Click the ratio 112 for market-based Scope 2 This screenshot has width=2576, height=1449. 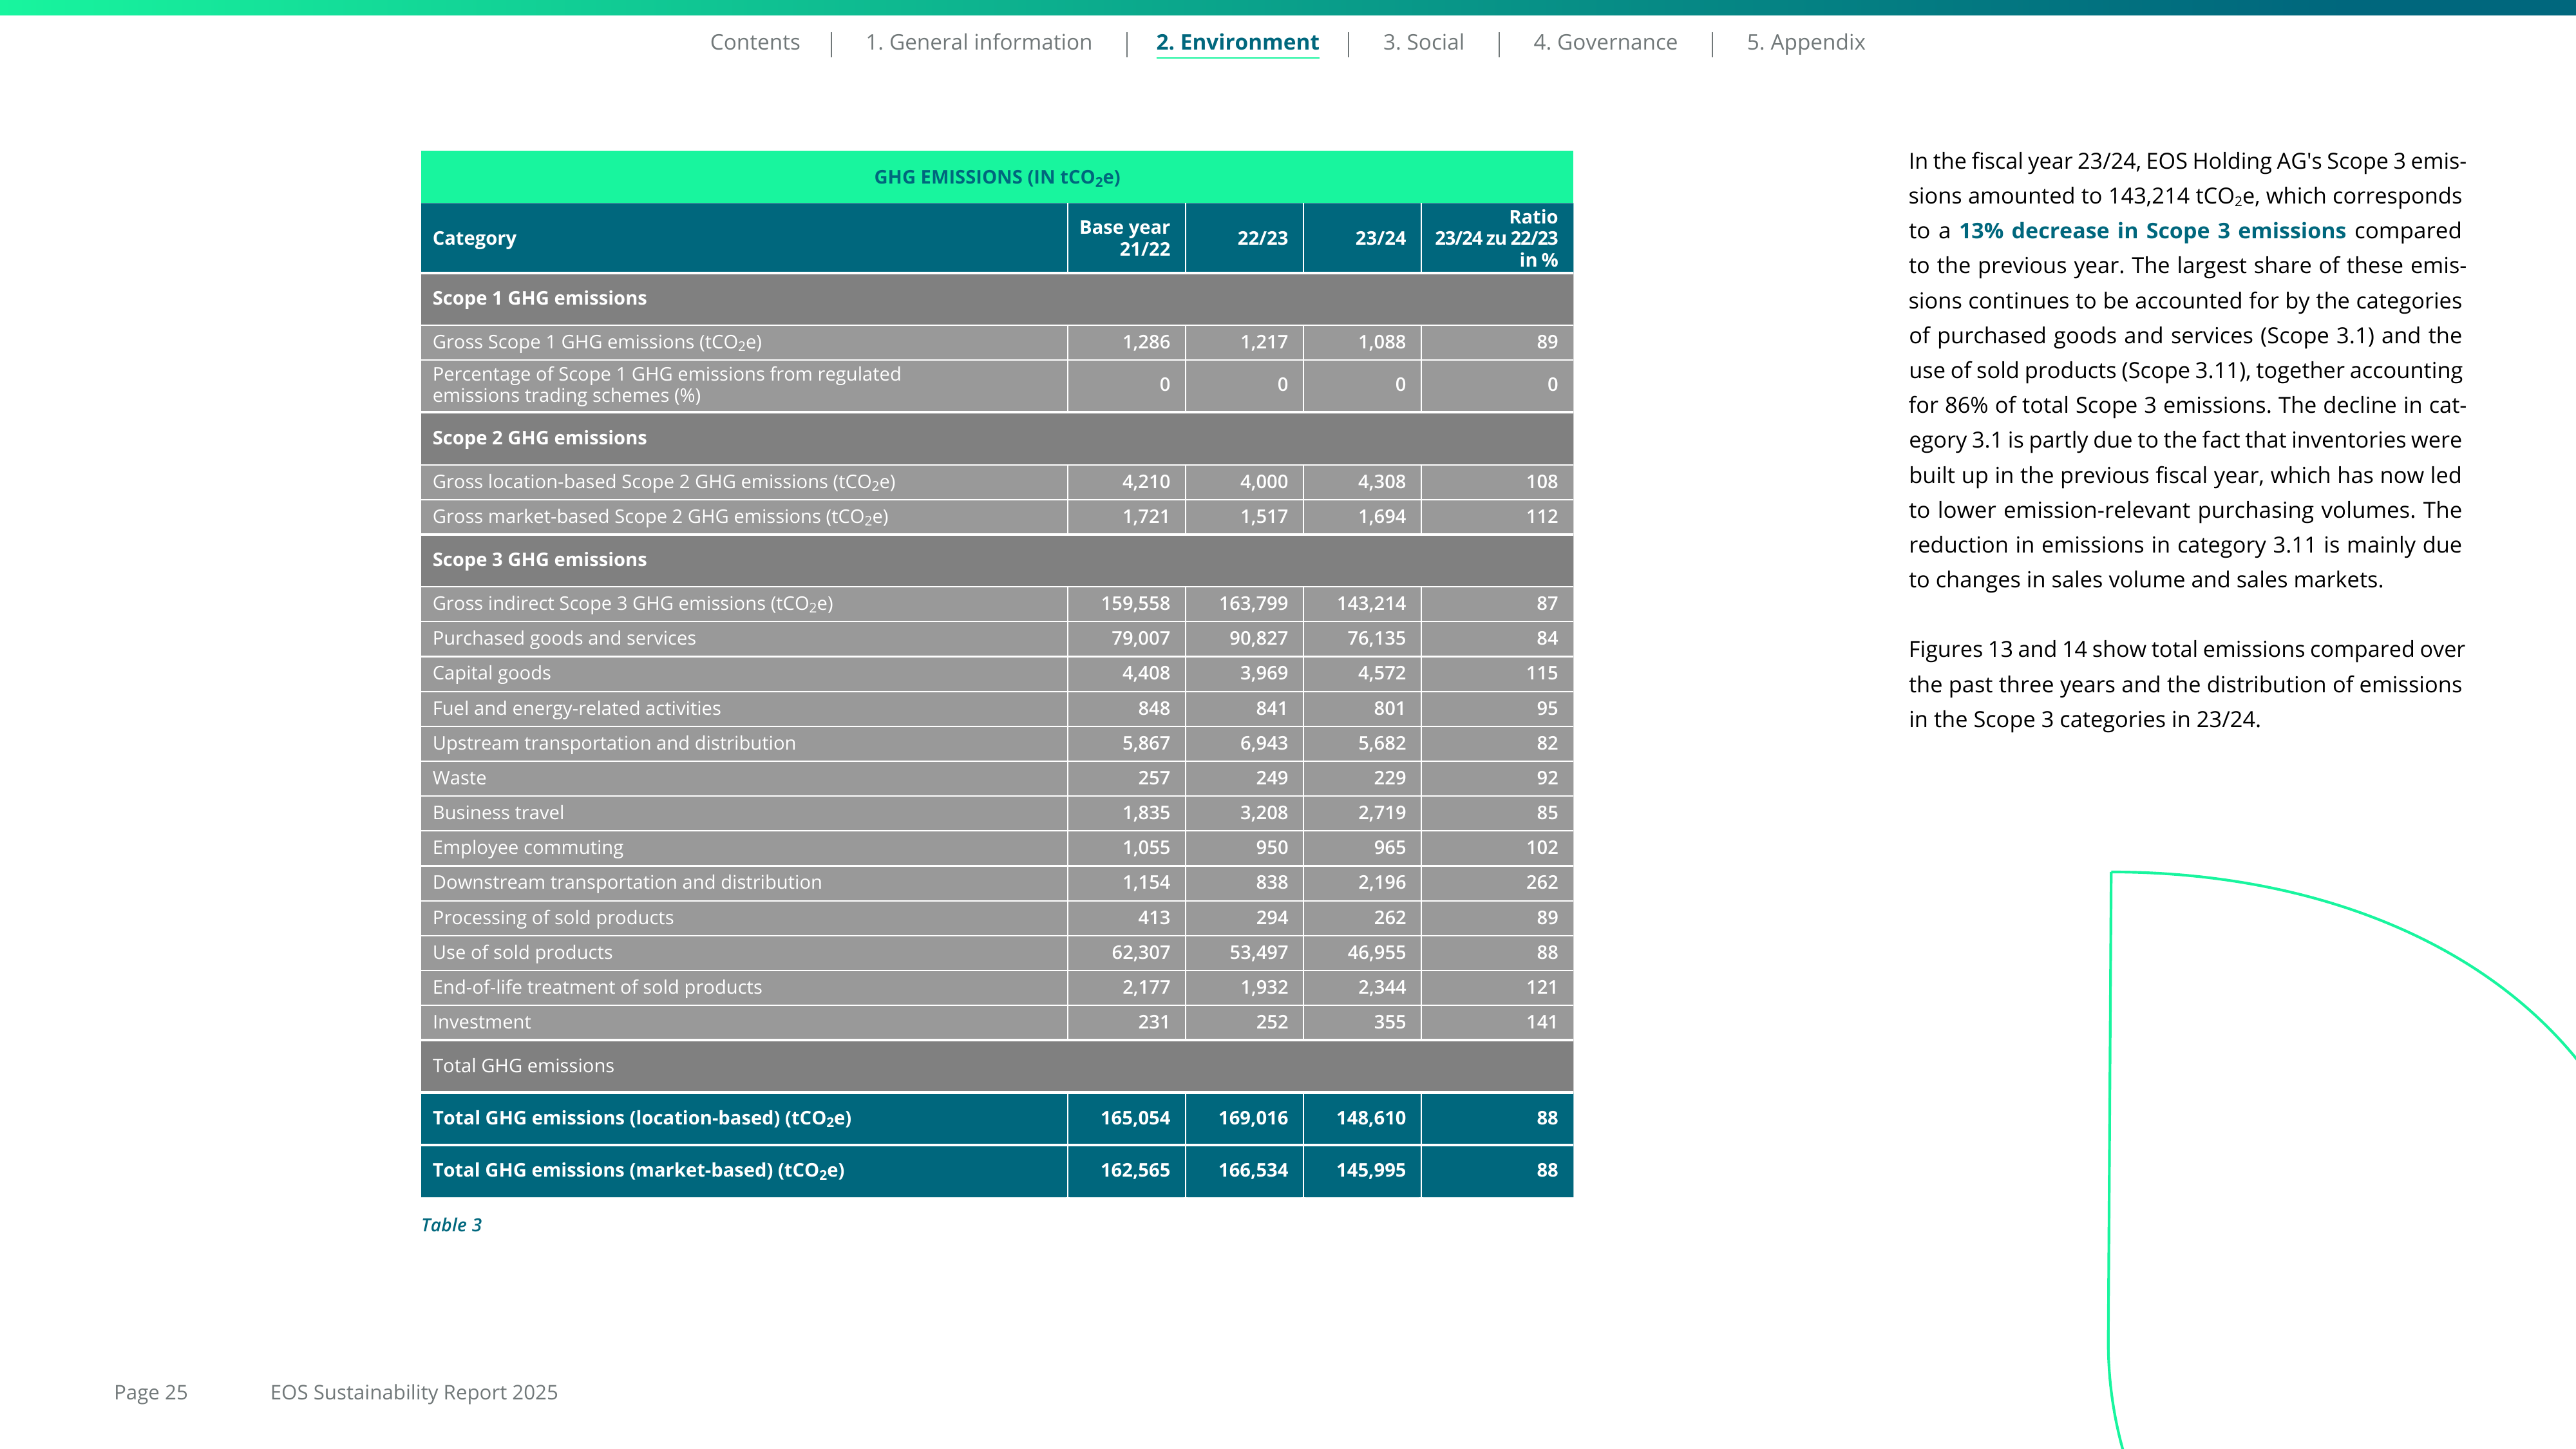(x=1541, y=517)
